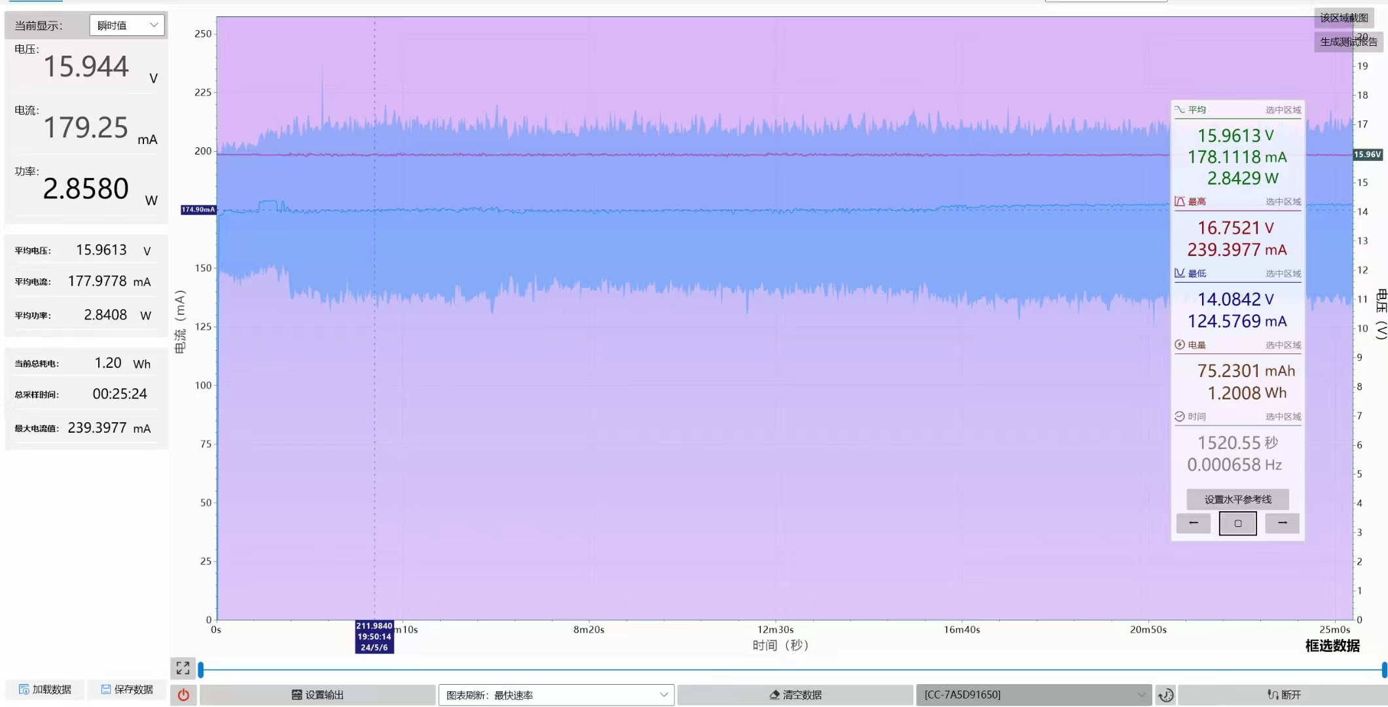
Task: Click the right arrow button in selection panel
Action: click(x=1283, y=523)
